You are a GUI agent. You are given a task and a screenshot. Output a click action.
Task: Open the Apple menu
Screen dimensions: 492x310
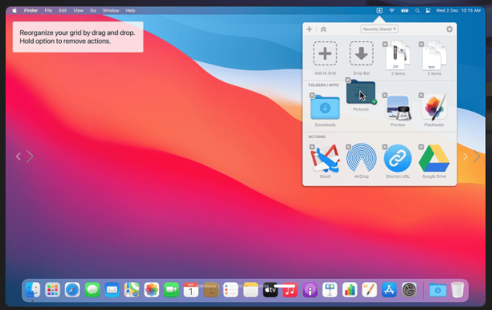coord(15,11)
